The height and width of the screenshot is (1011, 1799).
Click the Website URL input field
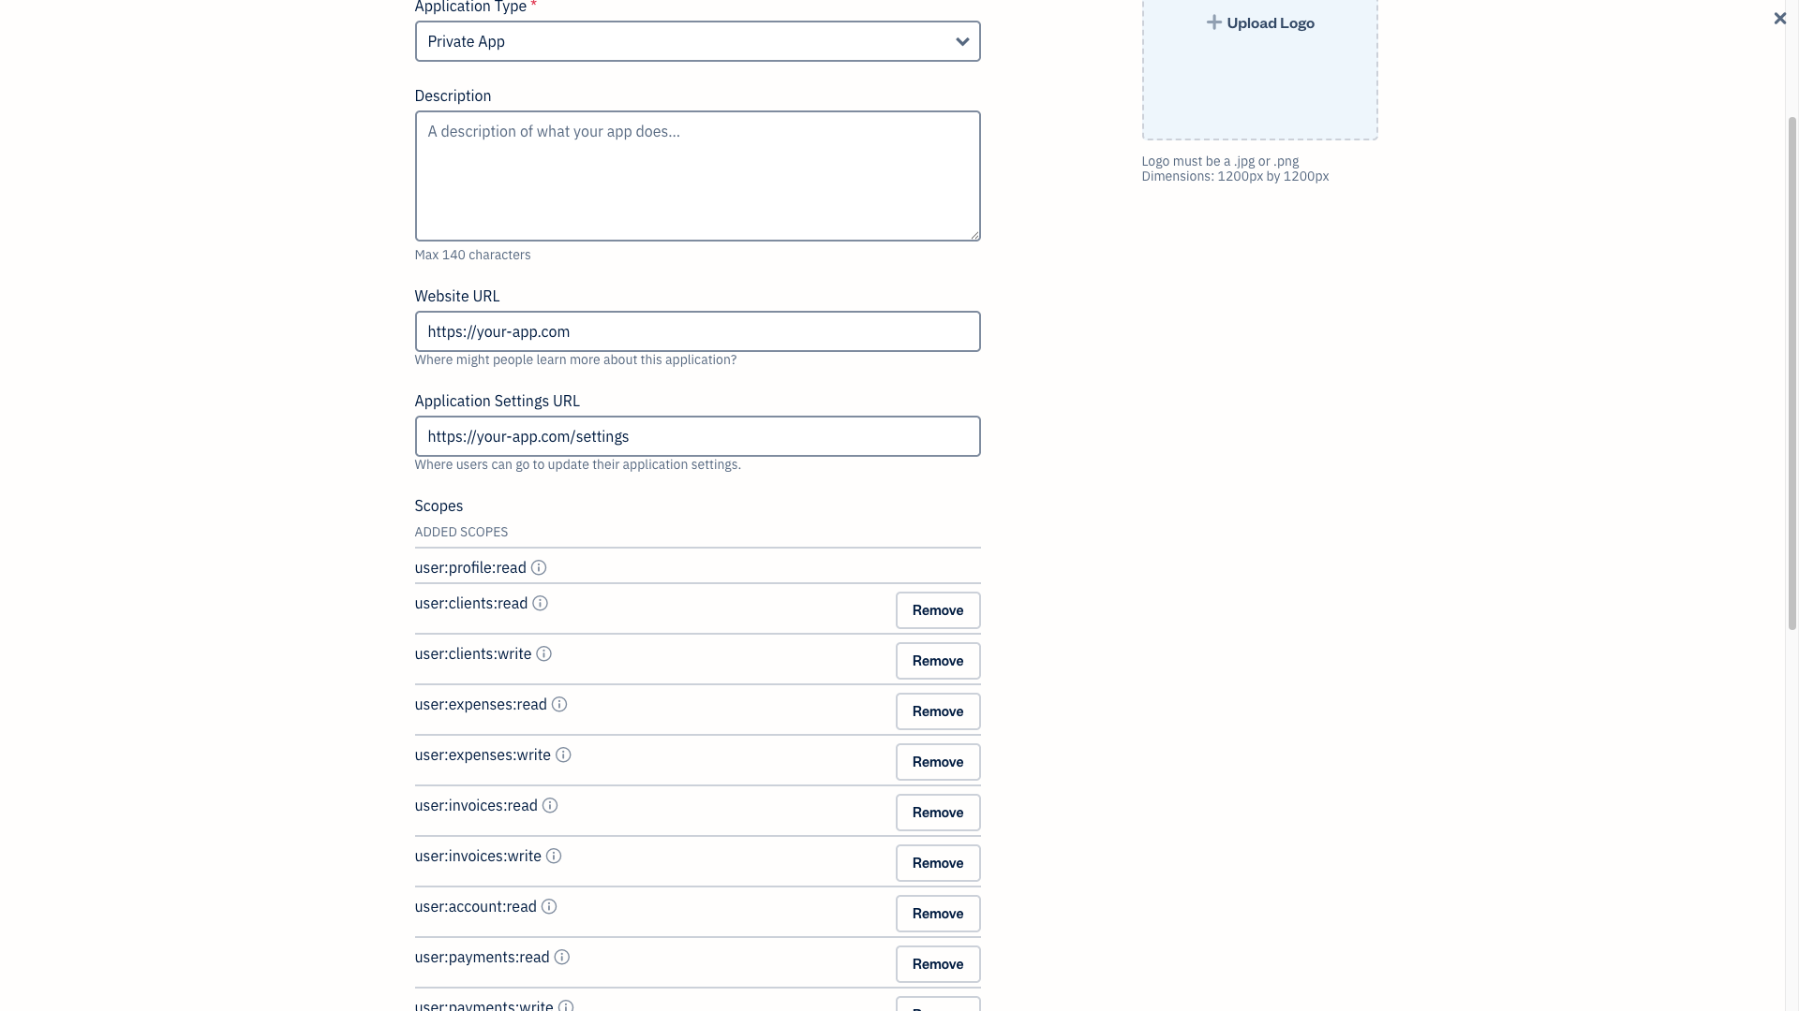pyautogui.click(x=697, y=331)
